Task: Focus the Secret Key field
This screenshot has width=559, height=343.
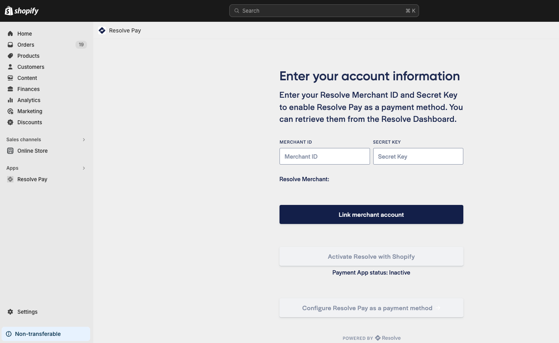Action: coord(418,156)
